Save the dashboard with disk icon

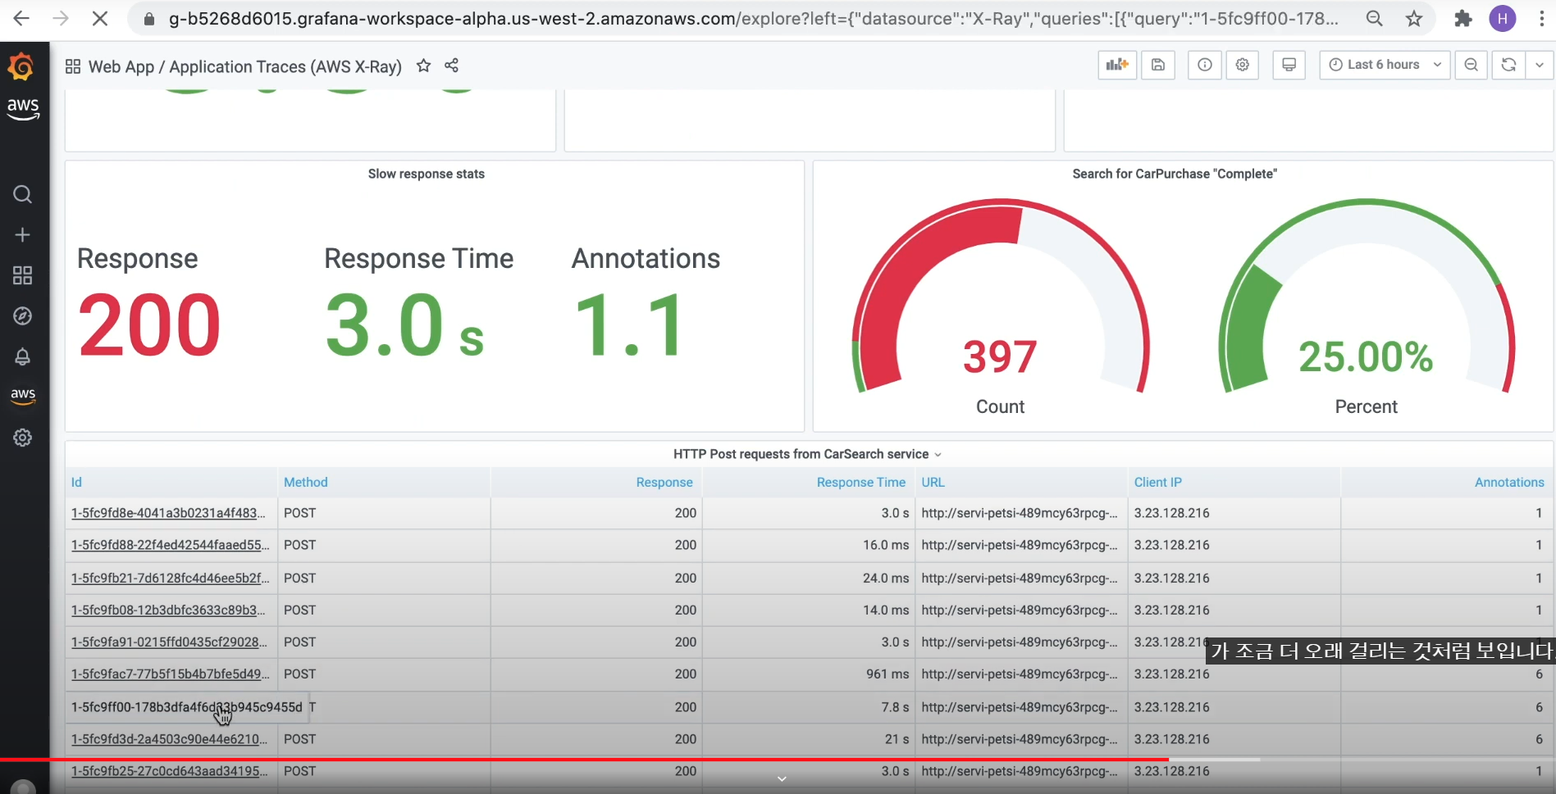pos(1158,65)
